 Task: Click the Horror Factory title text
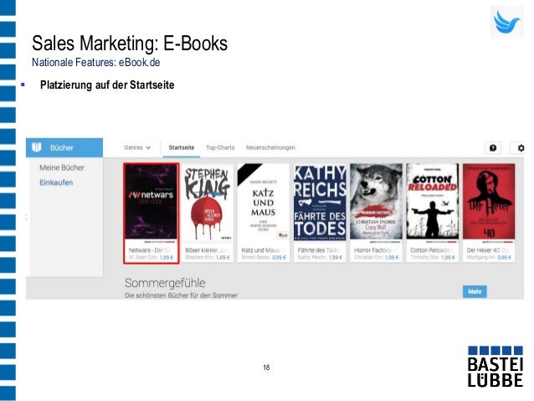tap(374, 250)
